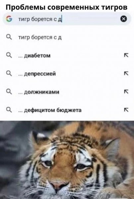Click the Google logo in search bar
Image resolution: width=134 pixels, height=199 pixels.
9,19
